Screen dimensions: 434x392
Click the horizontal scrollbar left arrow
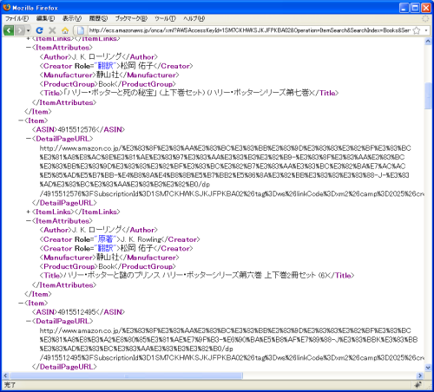(5, 376)
